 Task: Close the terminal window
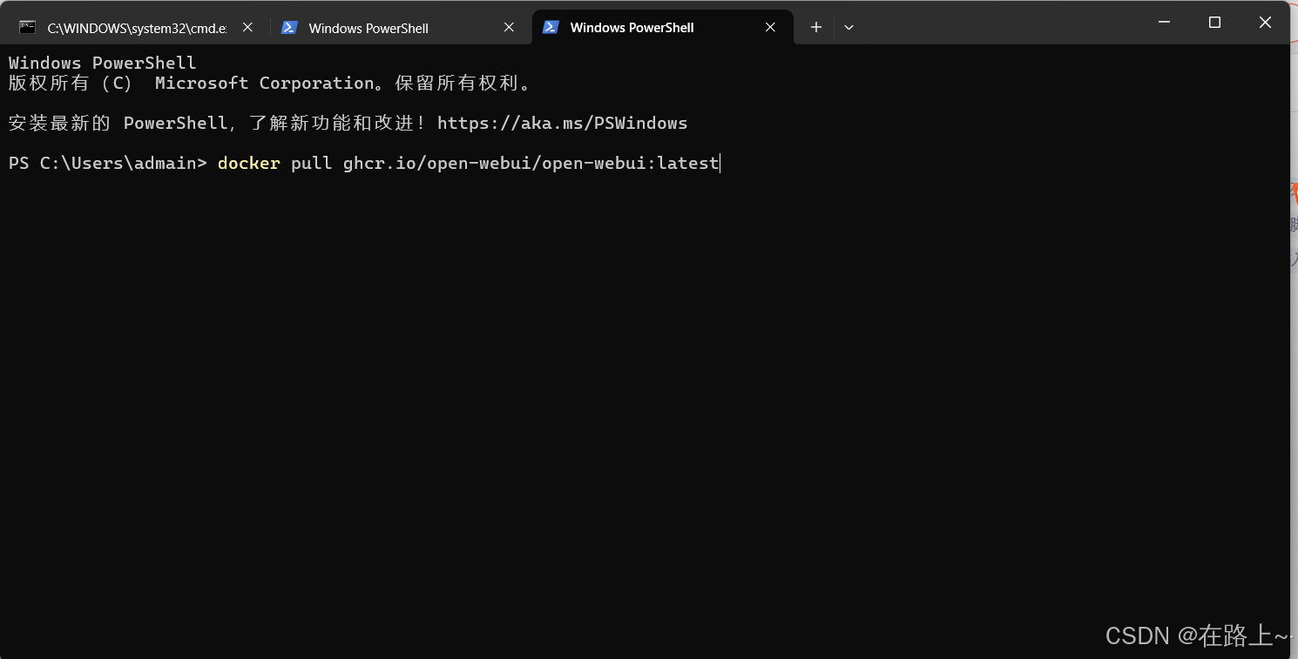pyautogui.click(x=1265, y=23)
